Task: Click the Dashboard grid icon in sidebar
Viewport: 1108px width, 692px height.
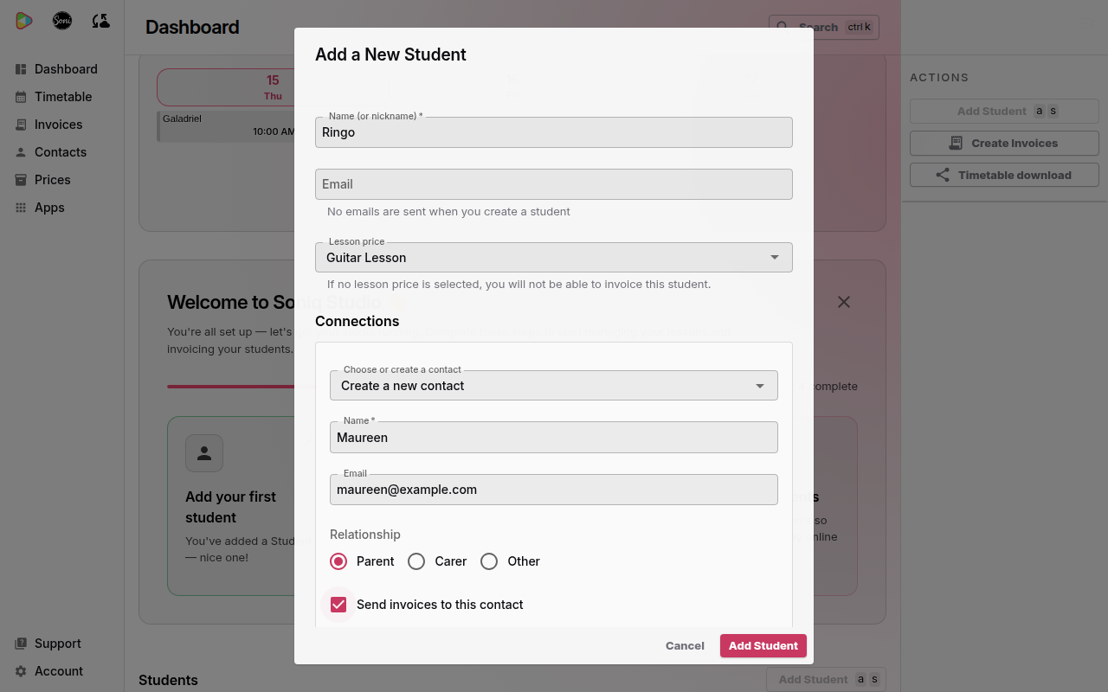Action: tap(21, 69)
